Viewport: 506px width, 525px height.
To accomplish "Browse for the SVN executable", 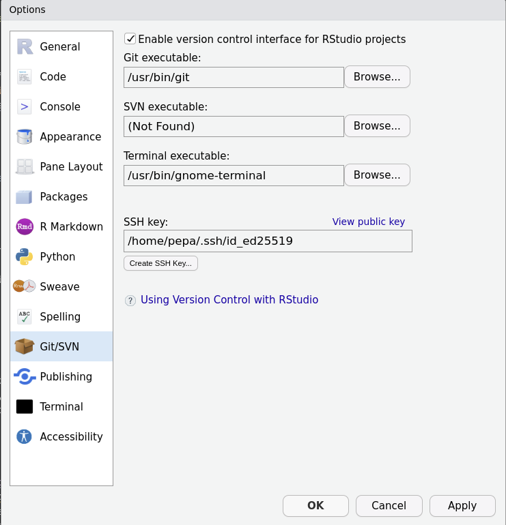I will pyautogui.click(x=377, y=126).
